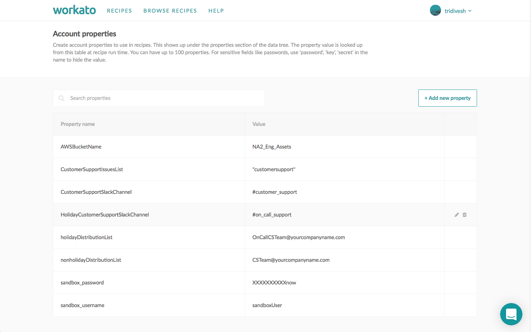This screenshot has width=531, height=332.
Task: Open the Recipes menu item
Action: click(119, 11)
